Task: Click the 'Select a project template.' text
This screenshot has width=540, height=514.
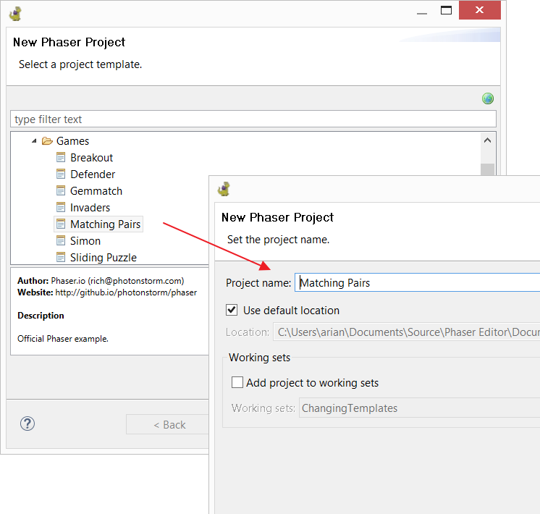Action: coord(80,64)
